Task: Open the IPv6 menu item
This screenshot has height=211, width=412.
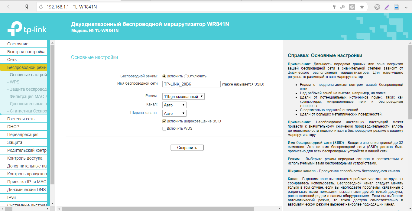Action: tap(24, 197)
